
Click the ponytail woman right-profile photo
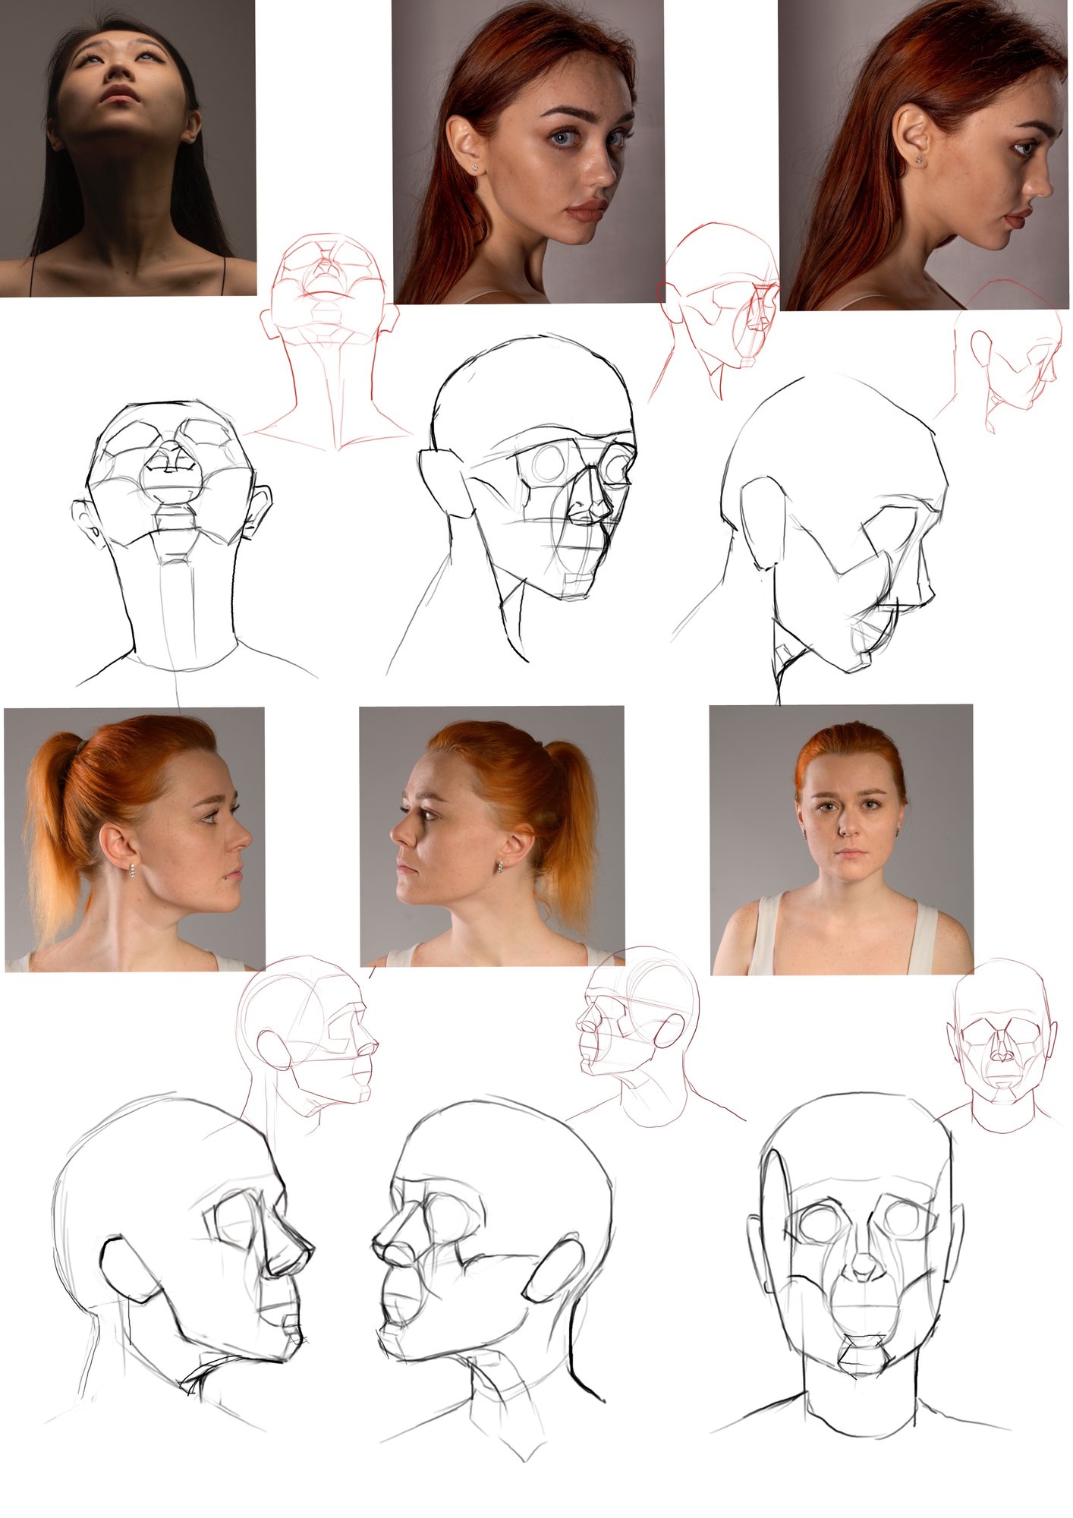(x=134, y=839)
